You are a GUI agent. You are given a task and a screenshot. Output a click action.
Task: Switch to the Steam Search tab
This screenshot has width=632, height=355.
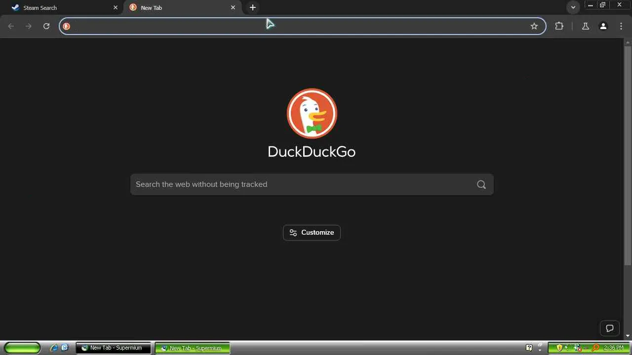click(x=63, y=7)
